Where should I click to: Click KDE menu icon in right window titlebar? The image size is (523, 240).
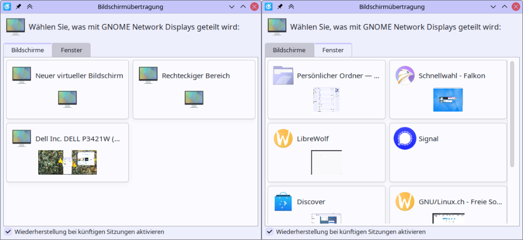(x=269, y=7)
